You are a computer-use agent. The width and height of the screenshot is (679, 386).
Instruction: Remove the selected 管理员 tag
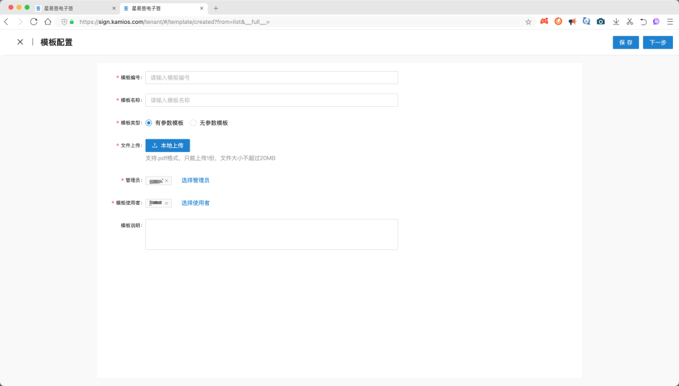point(166,180)
